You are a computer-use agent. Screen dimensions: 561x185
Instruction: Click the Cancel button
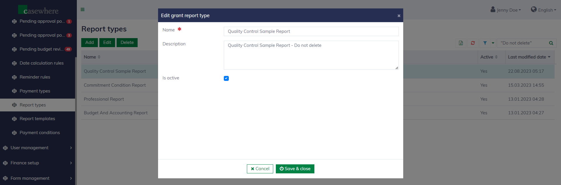point(260,169)
